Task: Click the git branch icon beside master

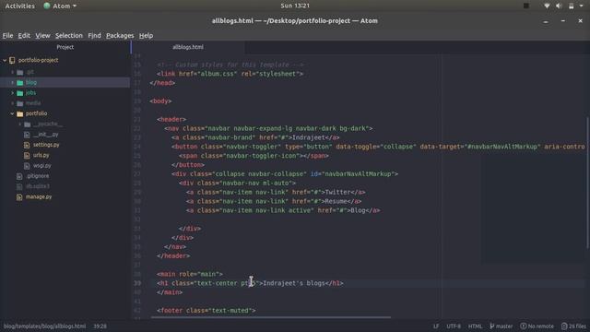Action: (x=491, y=326)
